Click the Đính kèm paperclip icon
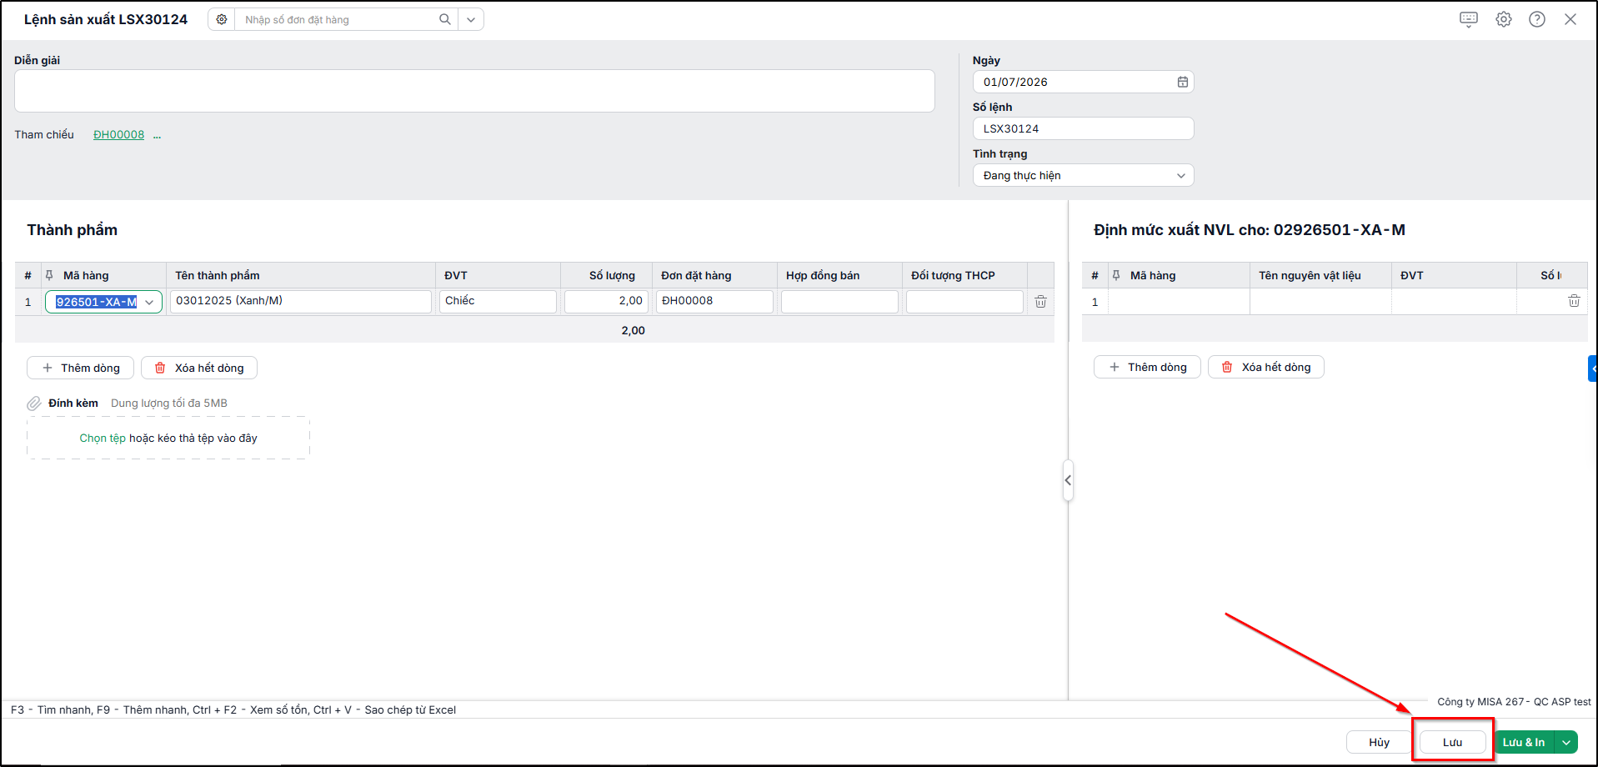 [x=34, y=404]
